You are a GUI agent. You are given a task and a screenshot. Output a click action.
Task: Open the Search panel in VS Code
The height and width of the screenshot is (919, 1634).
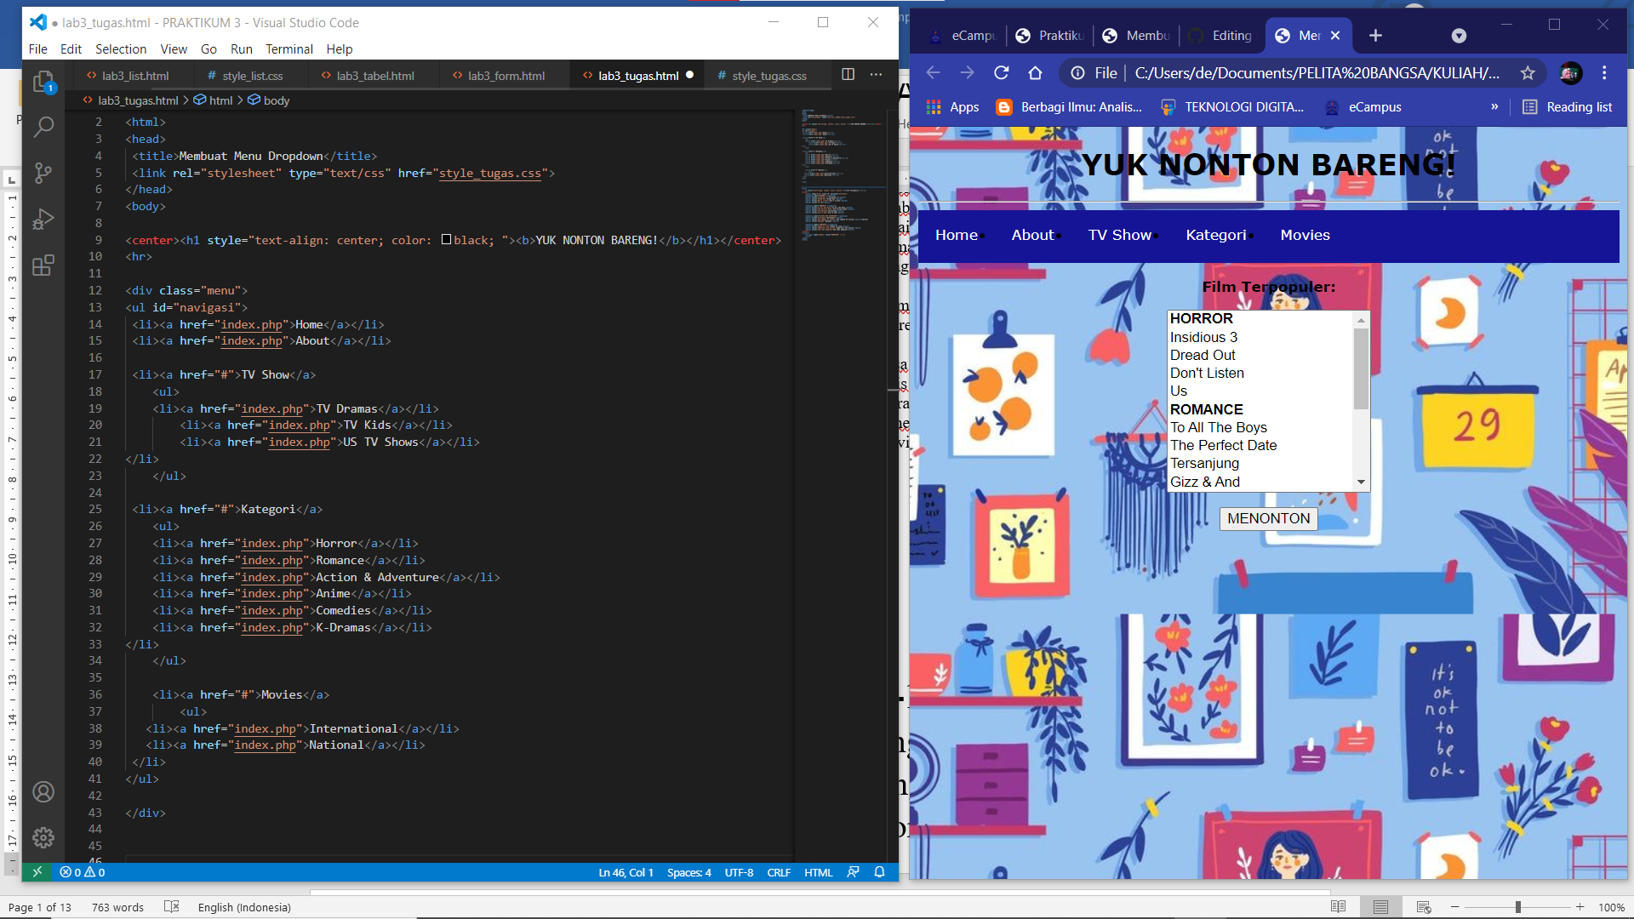(x=43, y=127)
